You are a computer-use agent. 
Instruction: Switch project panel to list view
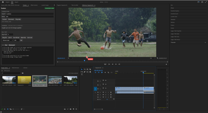(5, 109)
